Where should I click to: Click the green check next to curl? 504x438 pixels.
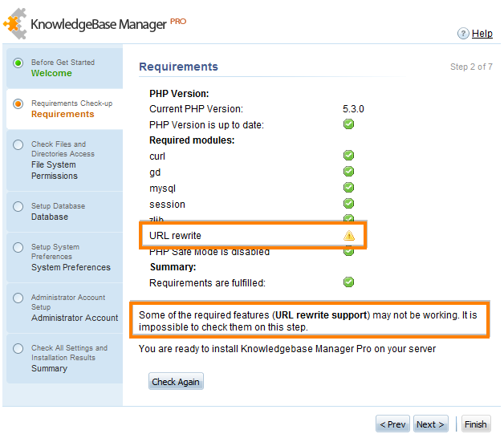tap(348, 156)
